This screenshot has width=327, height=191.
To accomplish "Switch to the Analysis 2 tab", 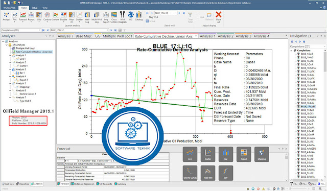I will point(225,36).
